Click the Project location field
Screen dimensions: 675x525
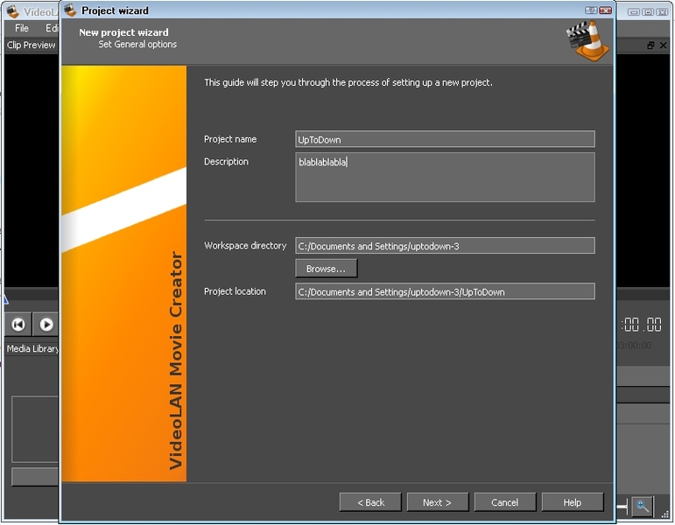pyautogui.click(x=445, y=291)
